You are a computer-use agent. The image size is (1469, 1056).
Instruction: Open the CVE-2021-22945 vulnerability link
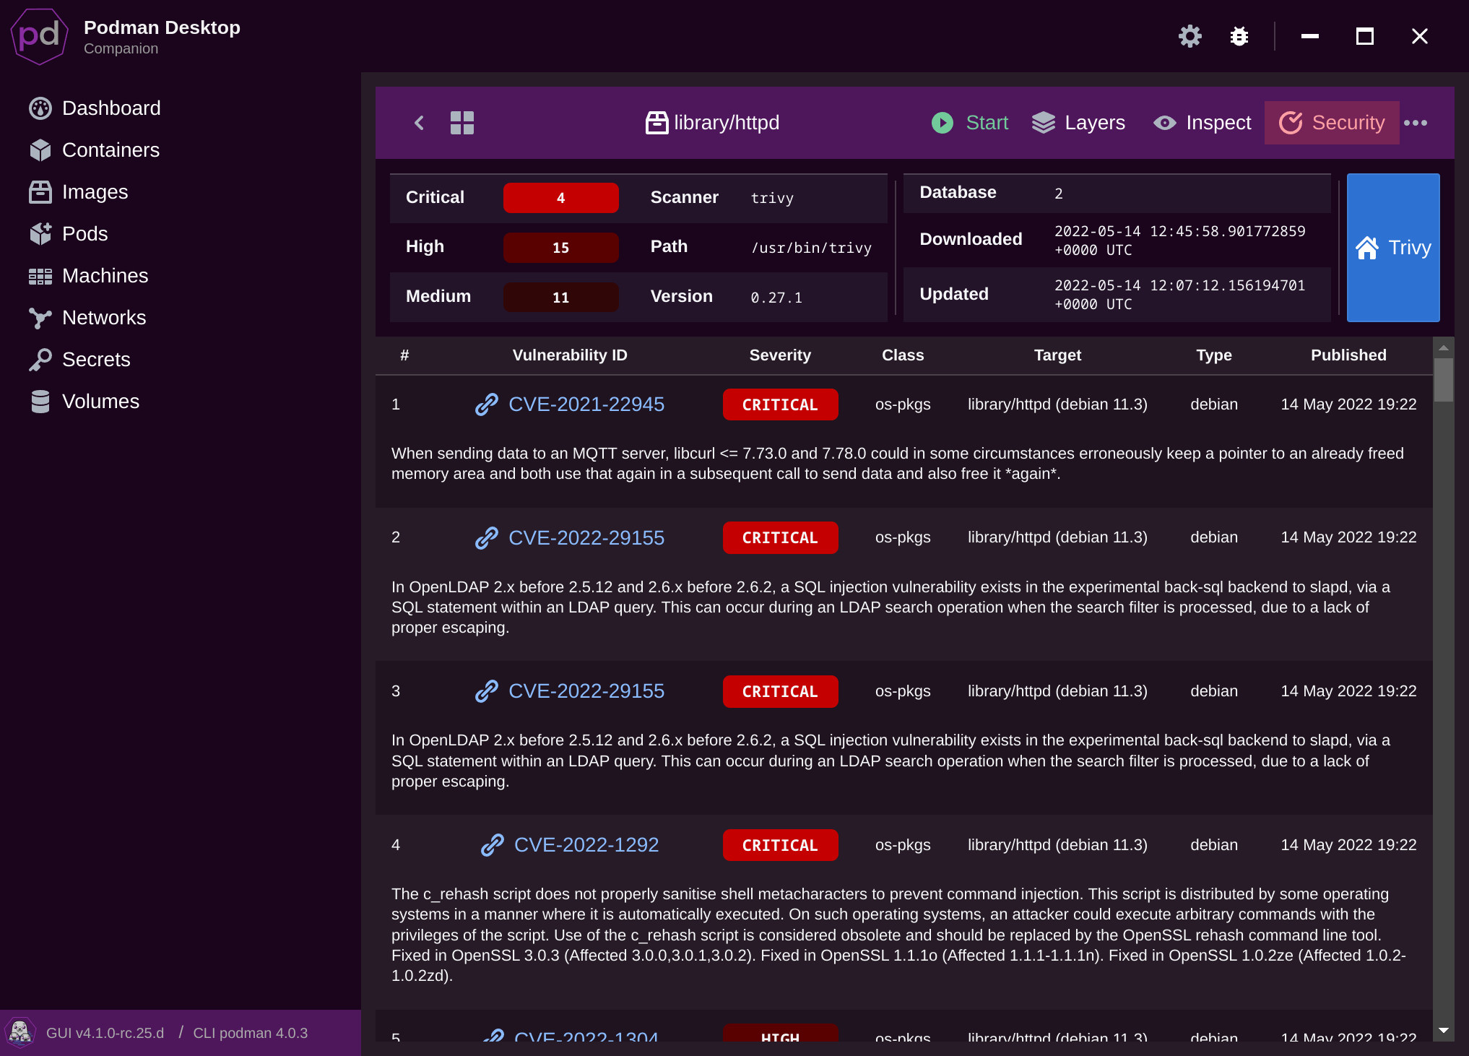click(586, 404)
